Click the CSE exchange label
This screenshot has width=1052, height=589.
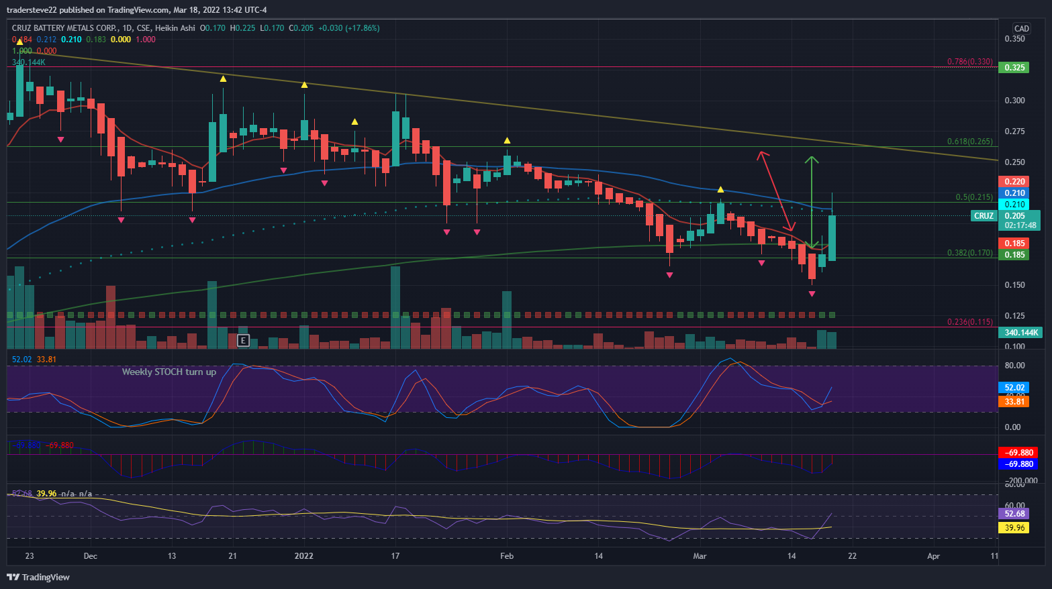(143, 28)
